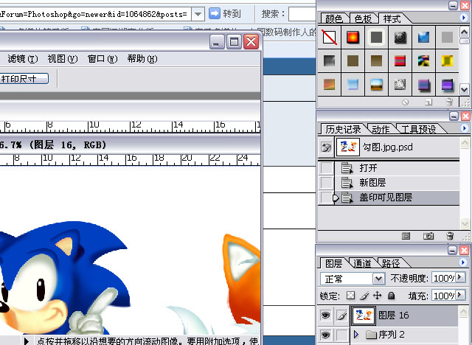Apply the light gray style swatch, first row

(447, 38)
